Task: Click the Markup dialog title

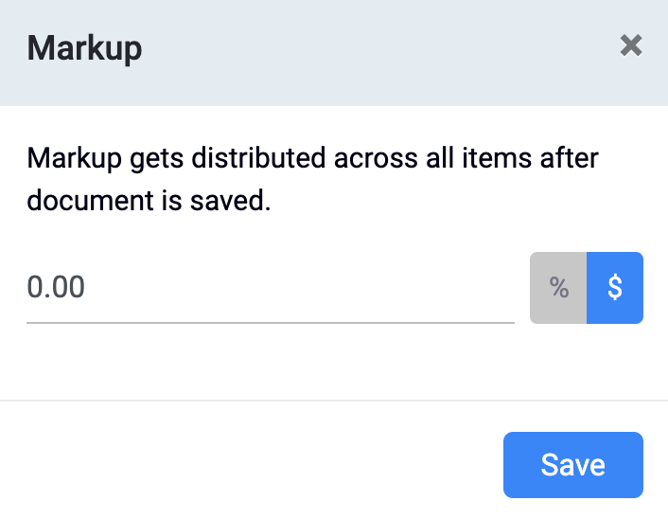Action: point(84,46)
